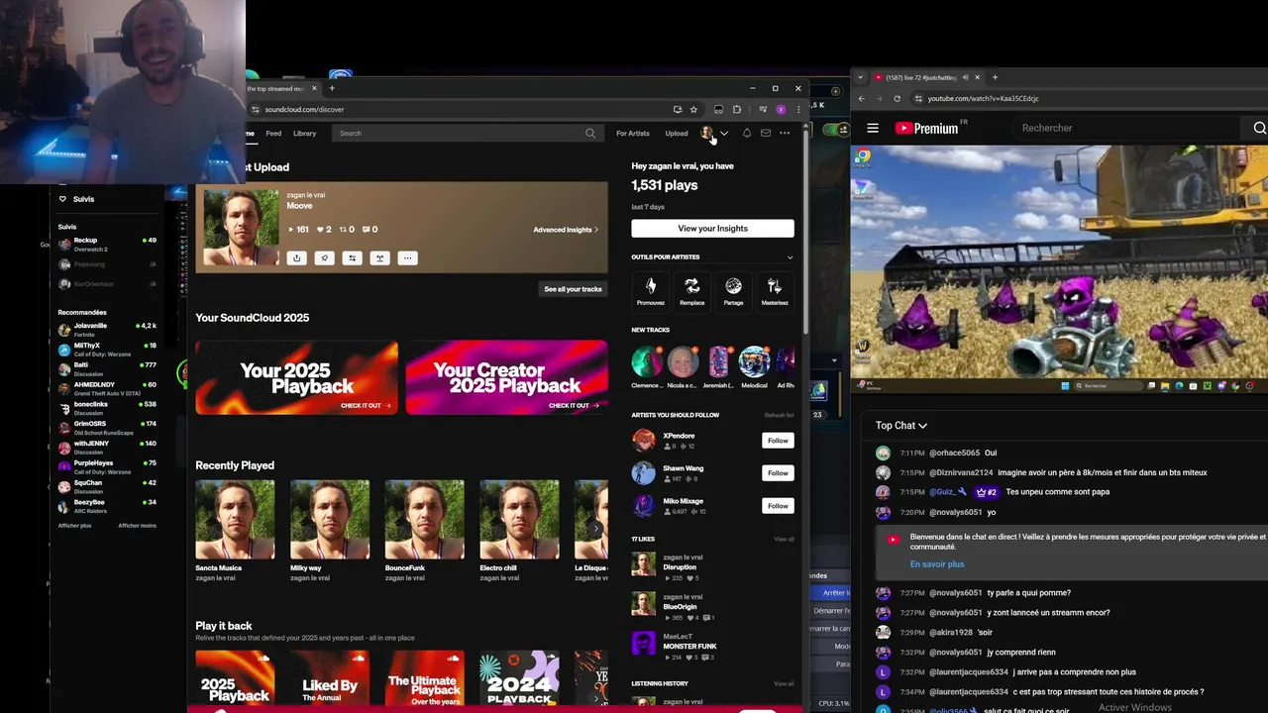
Task: Reload the YouTube page
Action: click(x=898, y=98)
